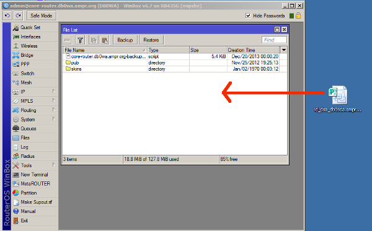The image size is (372, 231).
Task: Sort by Type column header
Action: (x=168, y=50)
